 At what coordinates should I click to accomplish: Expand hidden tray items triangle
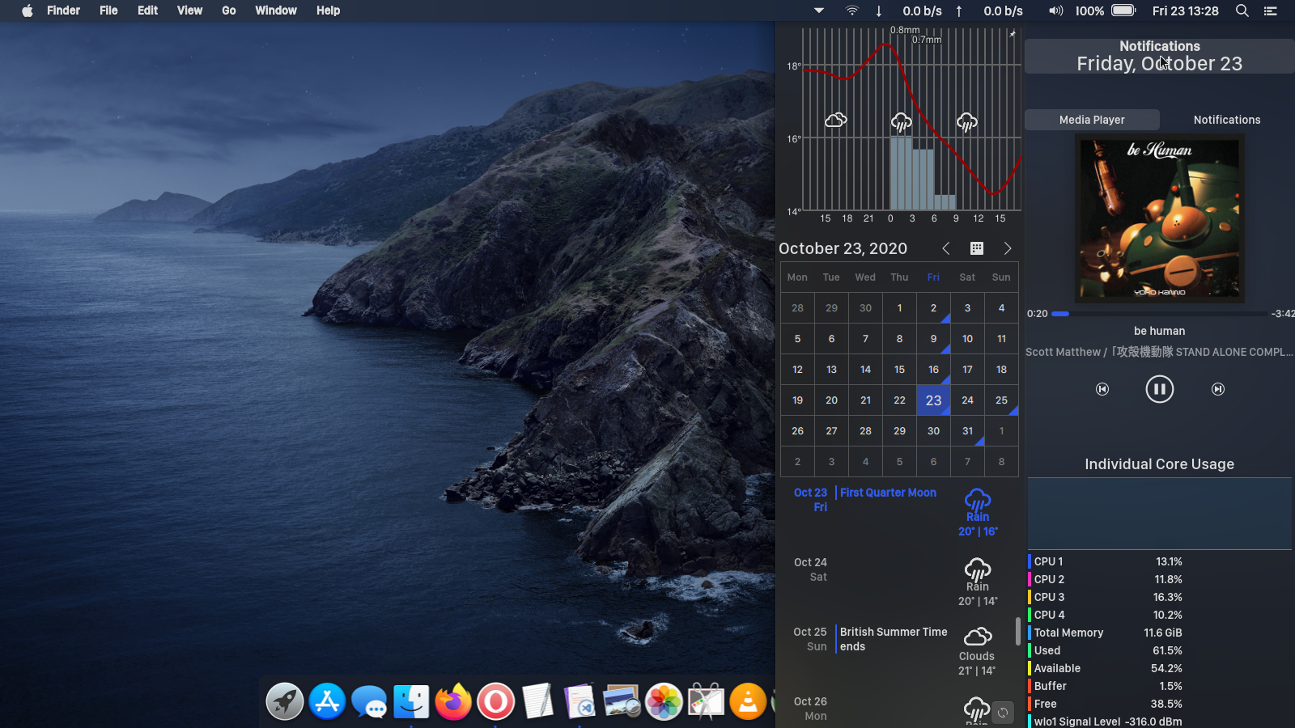click(x=819, y=11)
